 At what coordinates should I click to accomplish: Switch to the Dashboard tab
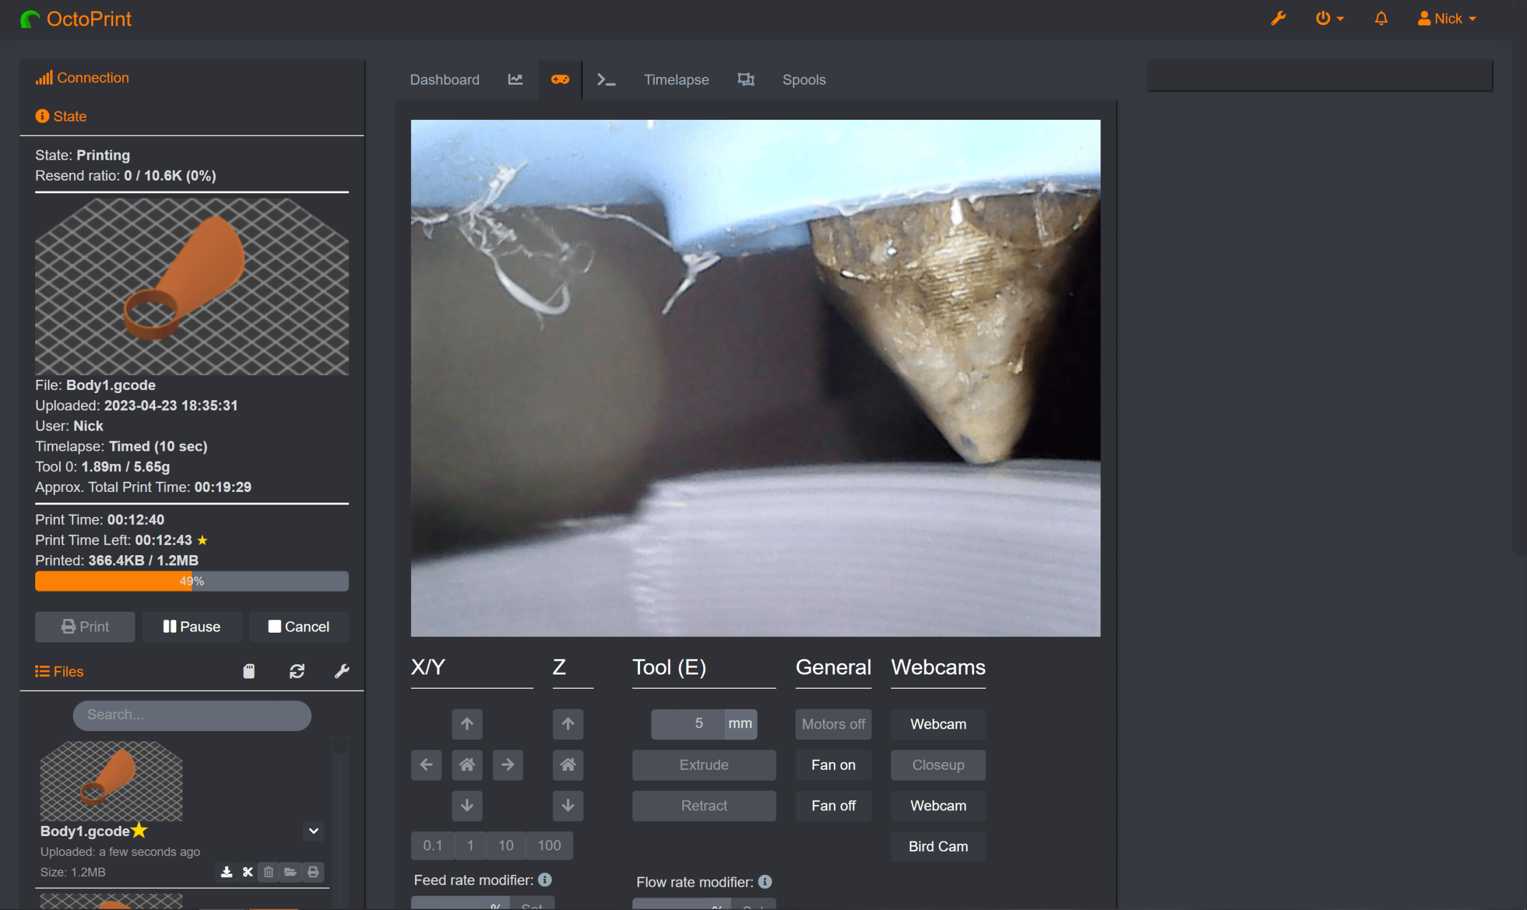444,80
